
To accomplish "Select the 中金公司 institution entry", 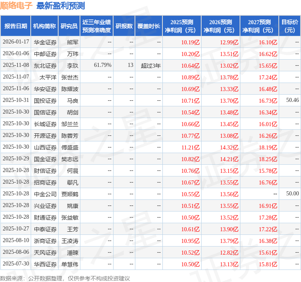I will tap(45, 194).
